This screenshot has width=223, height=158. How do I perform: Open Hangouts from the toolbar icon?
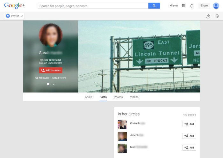click(217, 16)
